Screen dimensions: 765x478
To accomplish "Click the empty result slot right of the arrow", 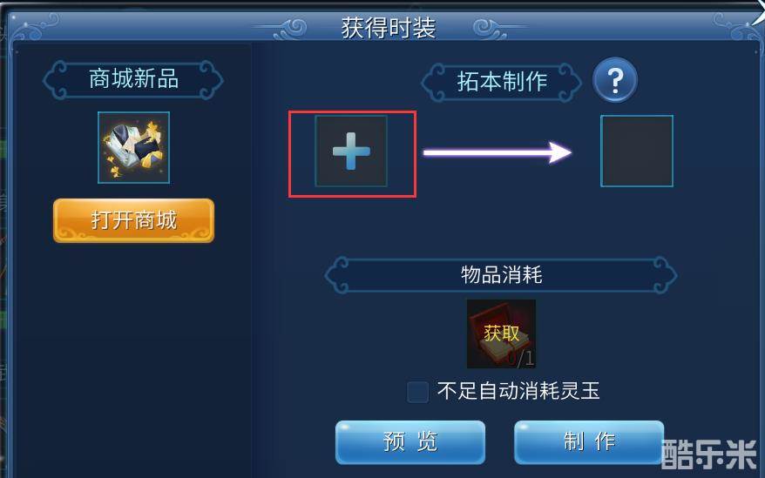I will 637,151.
